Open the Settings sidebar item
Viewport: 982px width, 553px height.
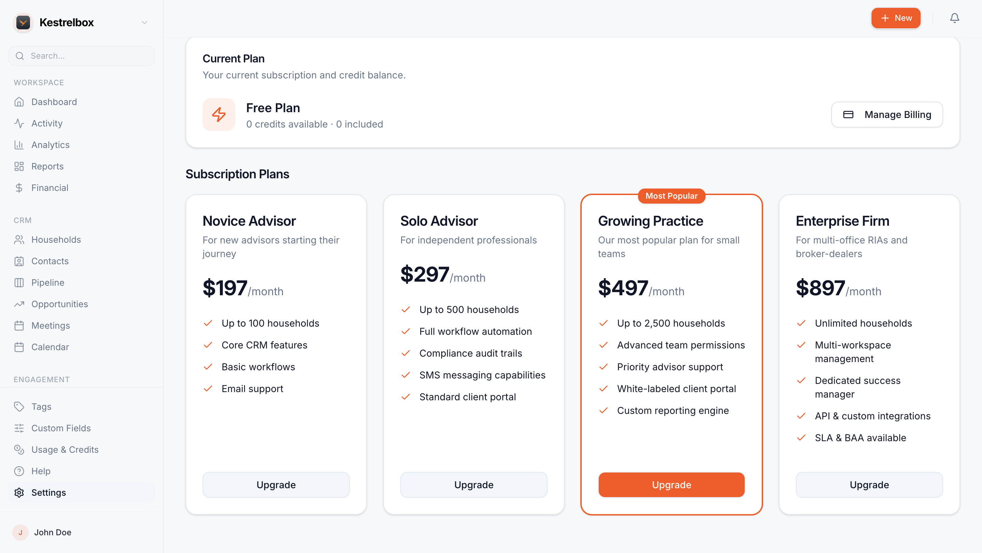[x=81, y=492]
